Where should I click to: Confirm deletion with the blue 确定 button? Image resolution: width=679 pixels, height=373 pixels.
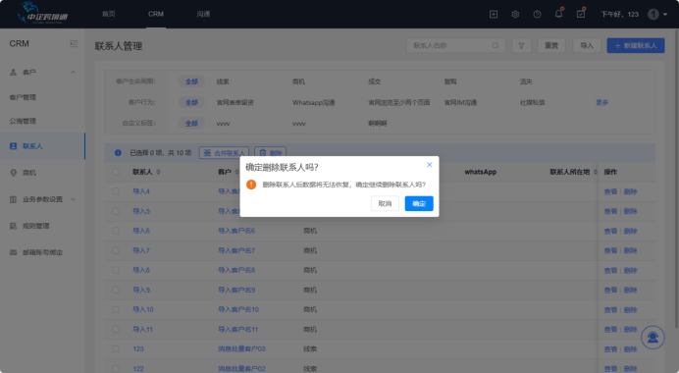pos(419,203)
